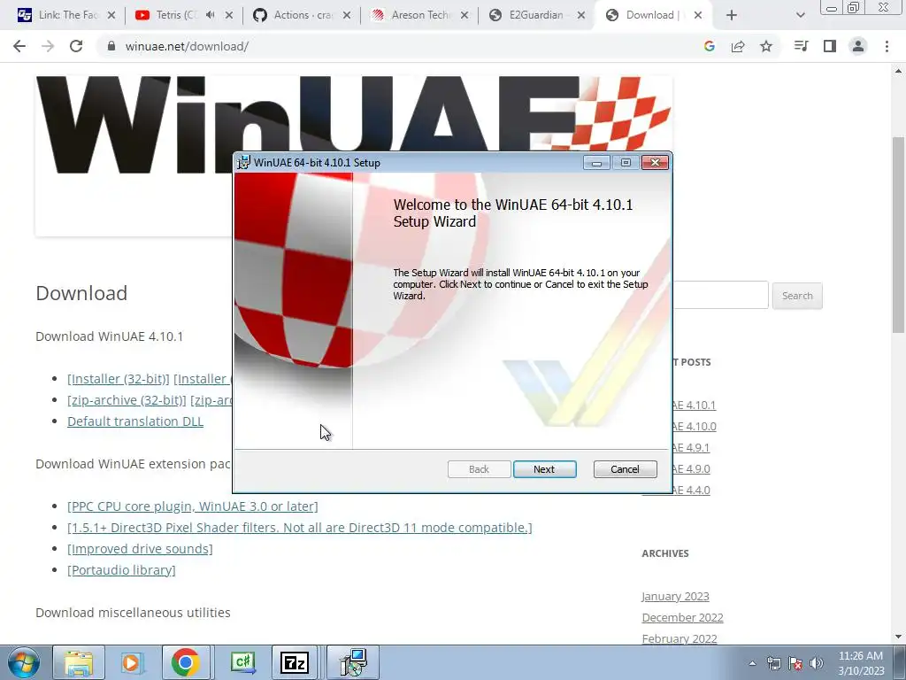Screen dimensions: 906x680
Task: Click the network tray icon
Action: (x=773, y=663)
